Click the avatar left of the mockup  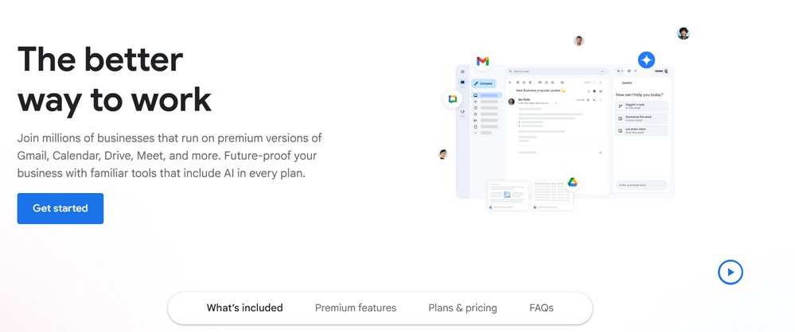[x=442, y=154]
